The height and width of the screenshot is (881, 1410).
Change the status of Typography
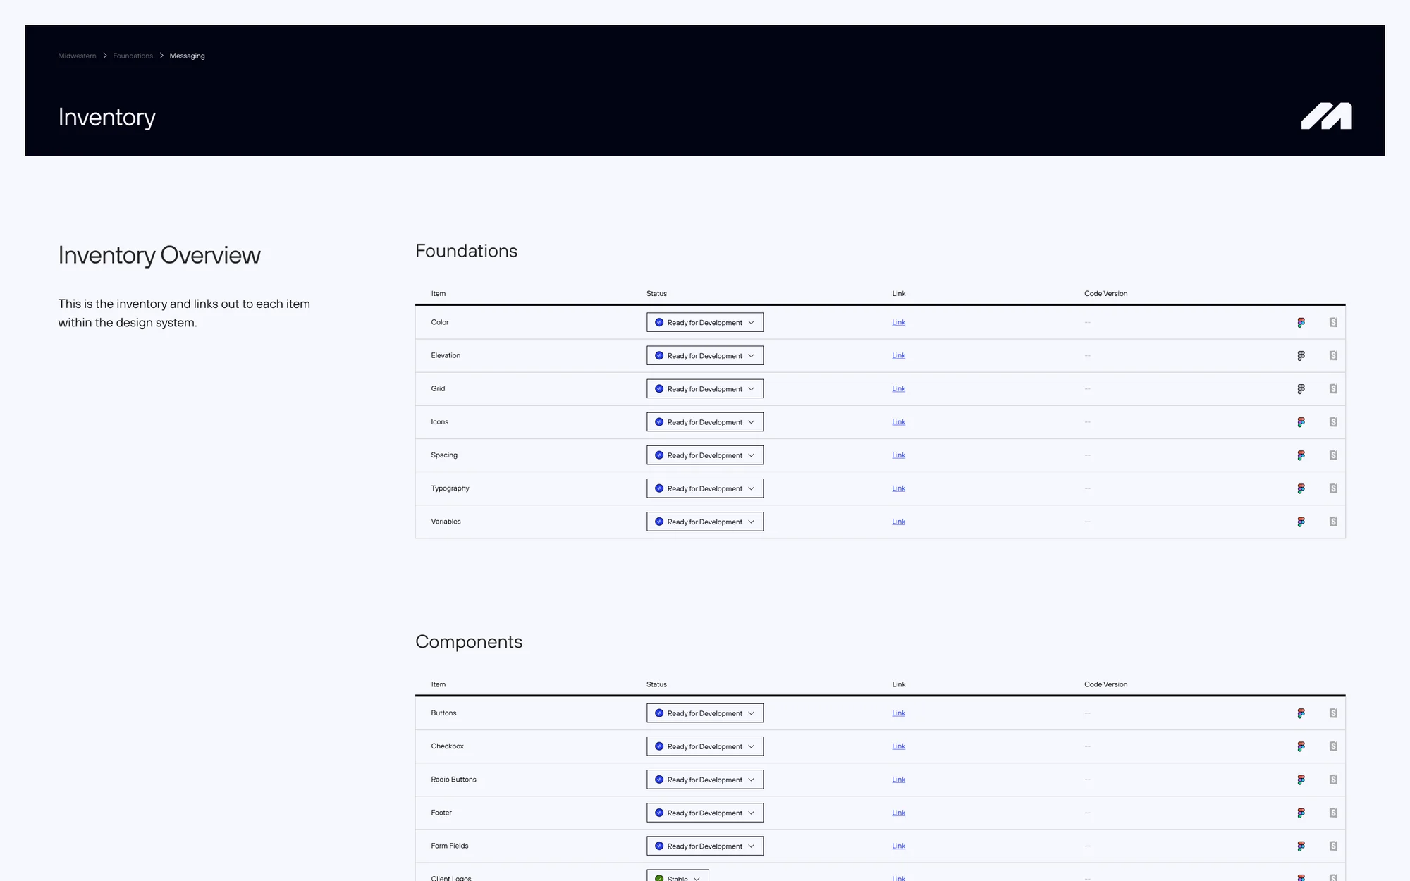pyautogui.click(x=704, y=488)
